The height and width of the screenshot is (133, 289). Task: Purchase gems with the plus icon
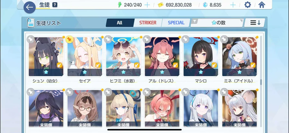(233, 5)
